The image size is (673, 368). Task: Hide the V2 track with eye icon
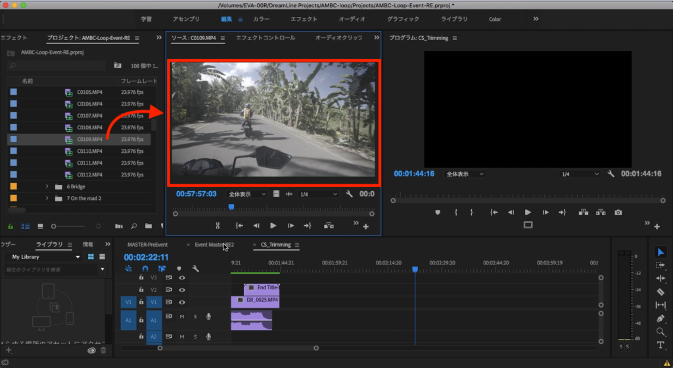click(x=182, y=289)
